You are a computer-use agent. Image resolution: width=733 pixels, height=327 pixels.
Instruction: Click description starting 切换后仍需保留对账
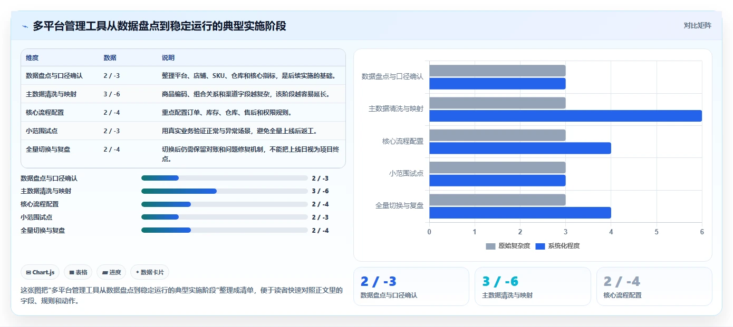click(x=250, y=154)
